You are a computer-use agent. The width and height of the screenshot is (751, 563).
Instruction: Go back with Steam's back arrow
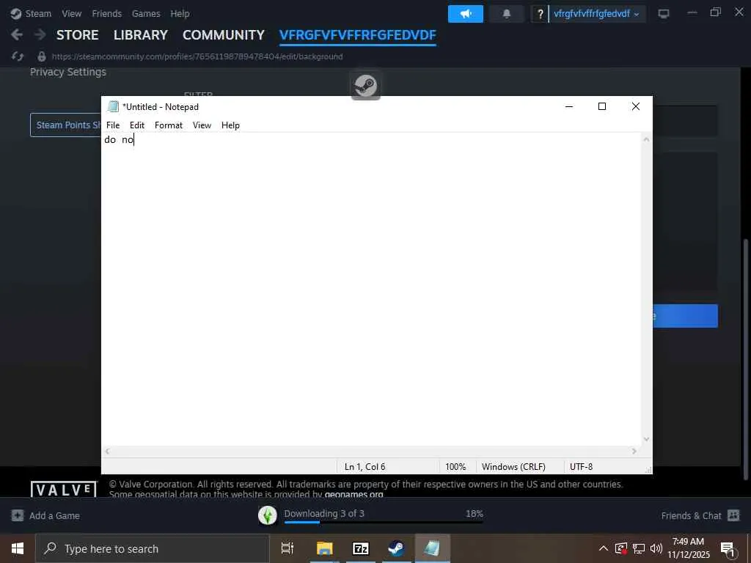17,34
